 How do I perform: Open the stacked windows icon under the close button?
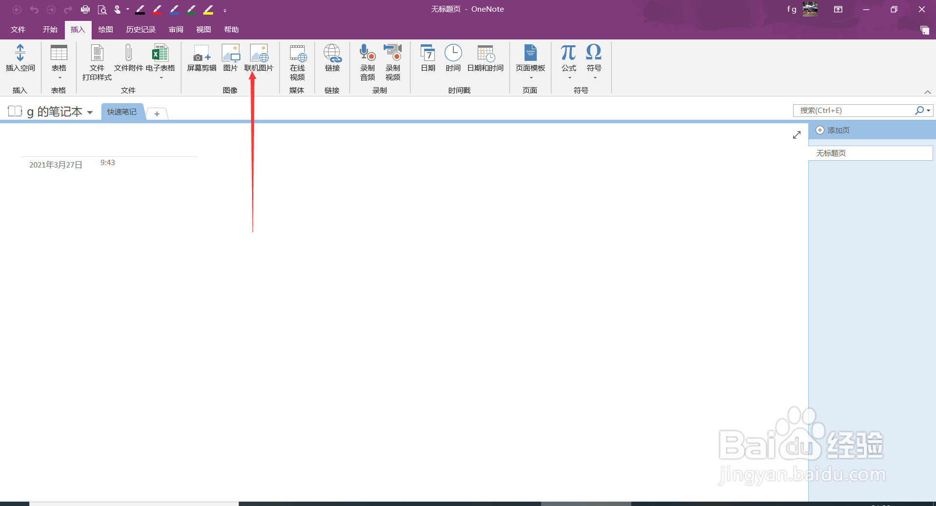(x=924, y=30)
